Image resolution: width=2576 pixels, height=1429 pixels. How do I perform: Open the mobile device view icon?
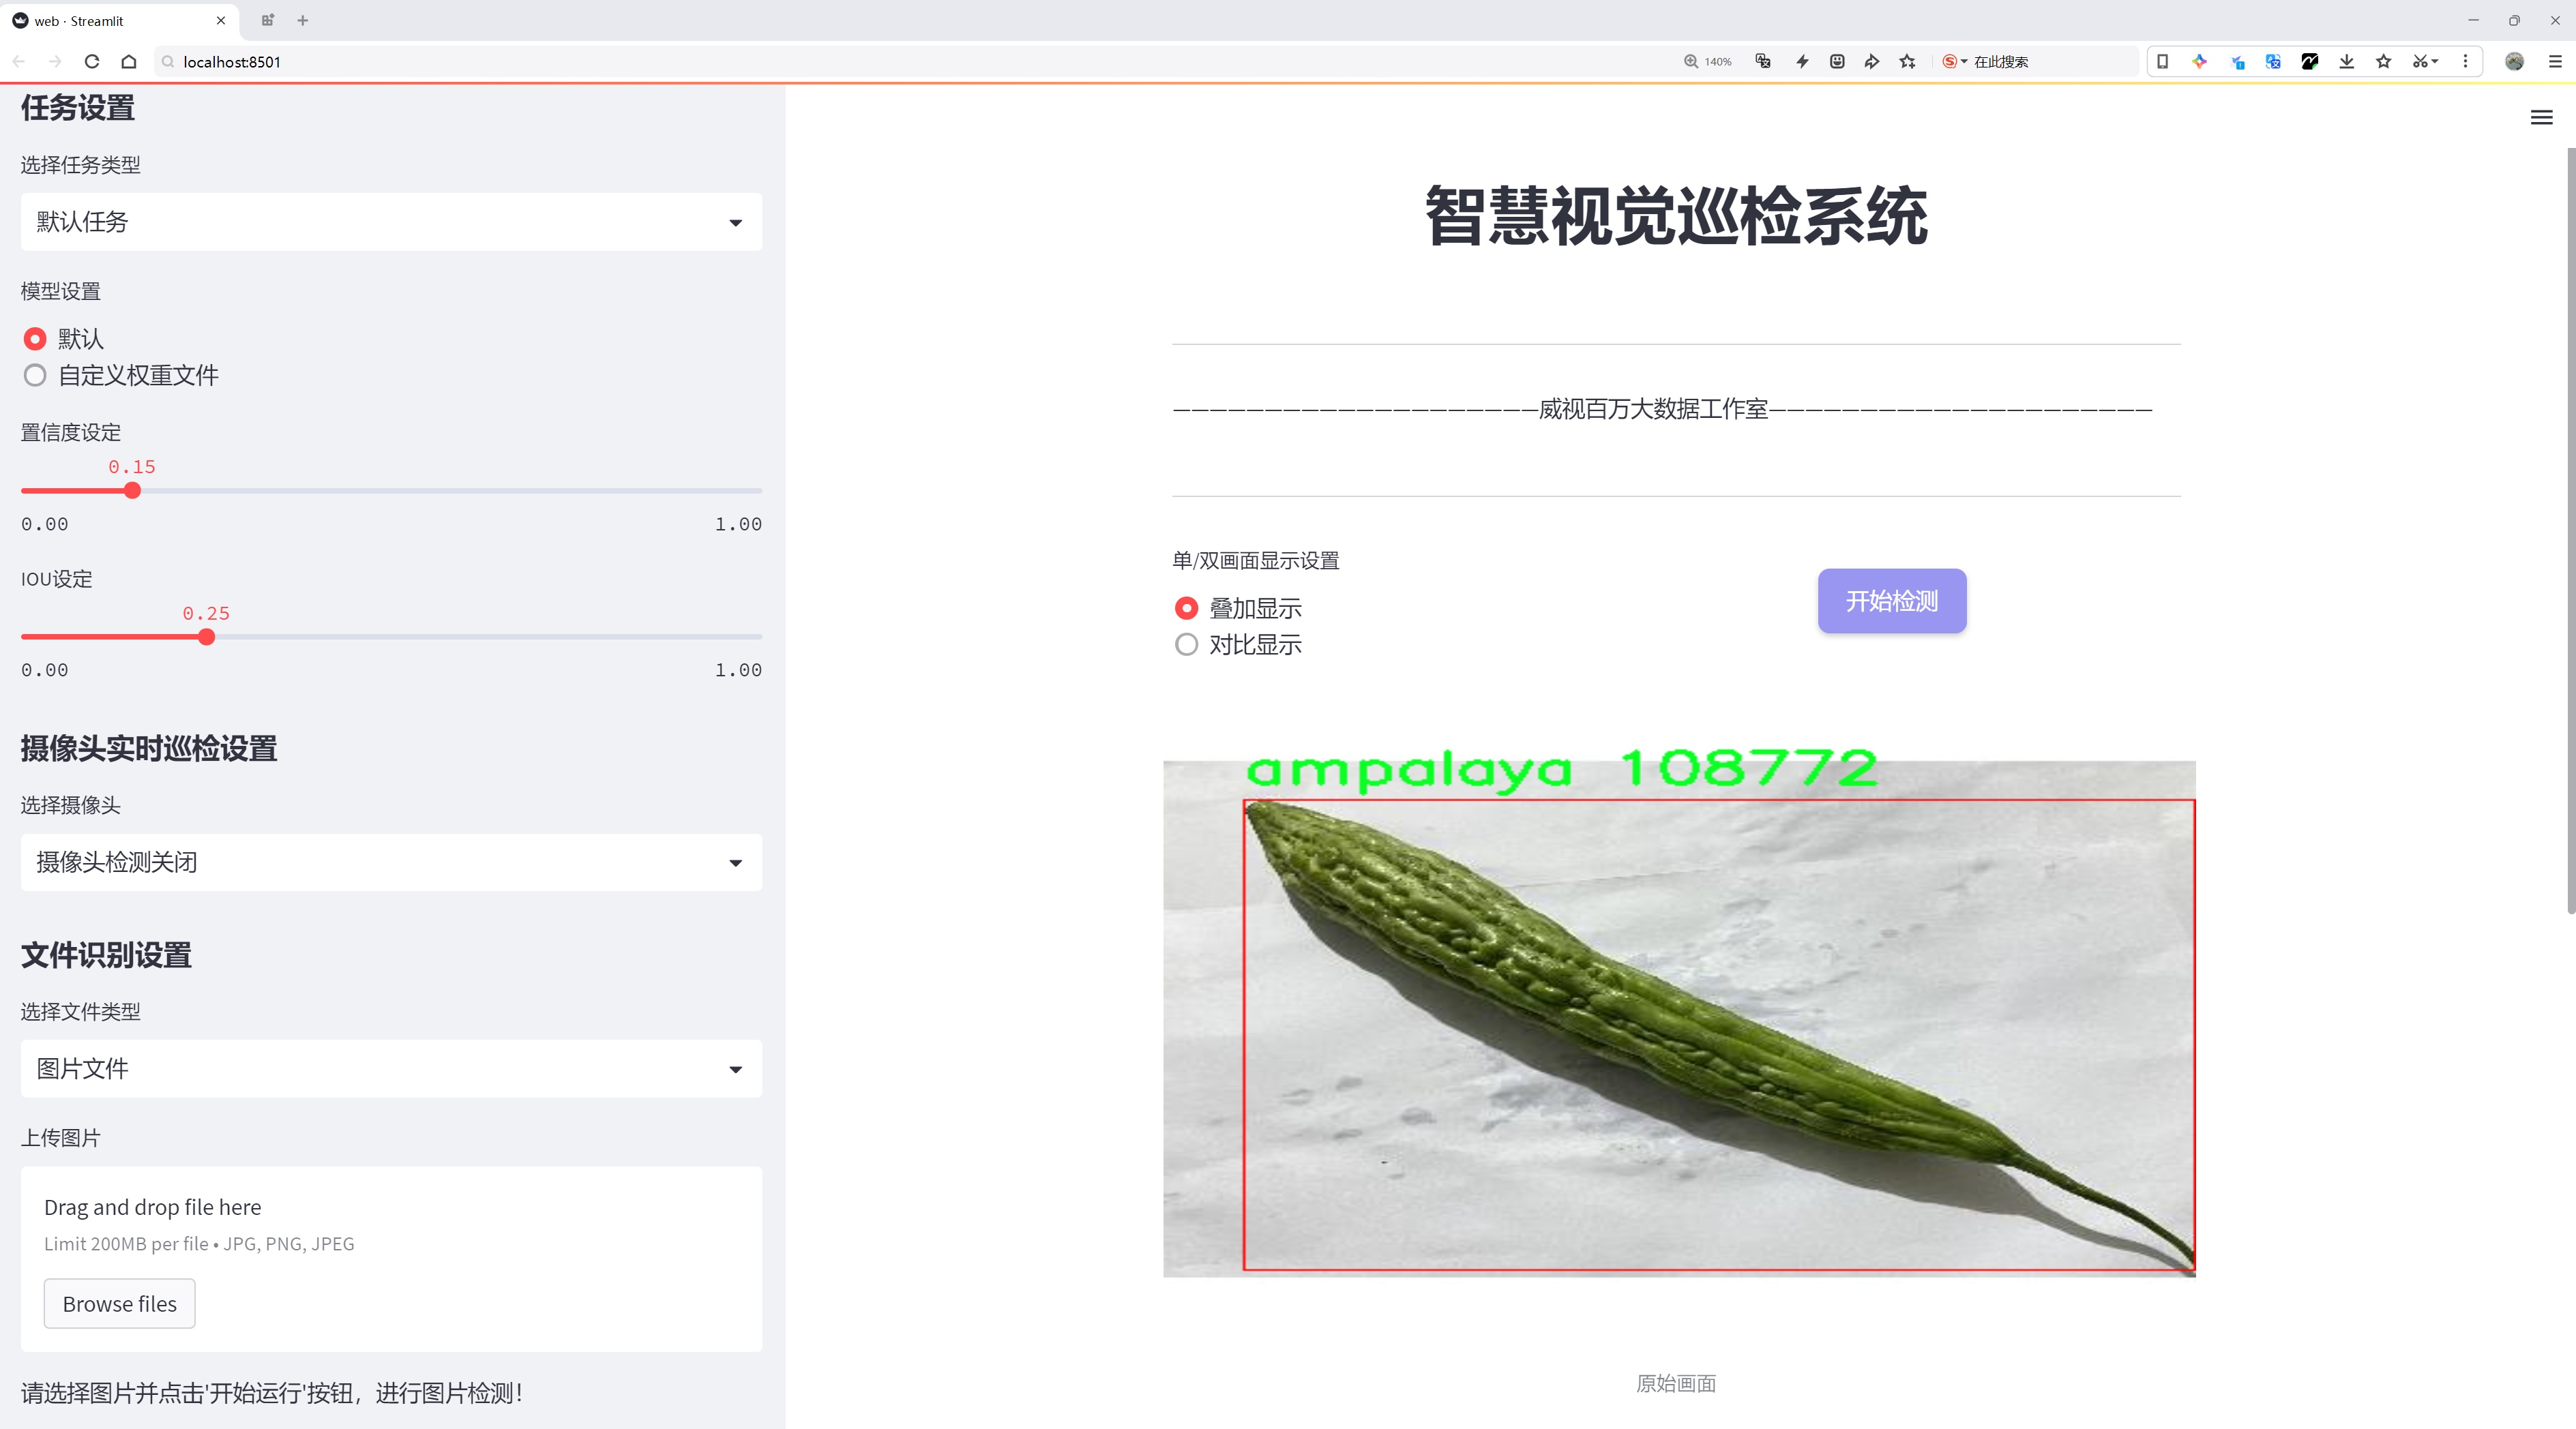pos(2162,62)
